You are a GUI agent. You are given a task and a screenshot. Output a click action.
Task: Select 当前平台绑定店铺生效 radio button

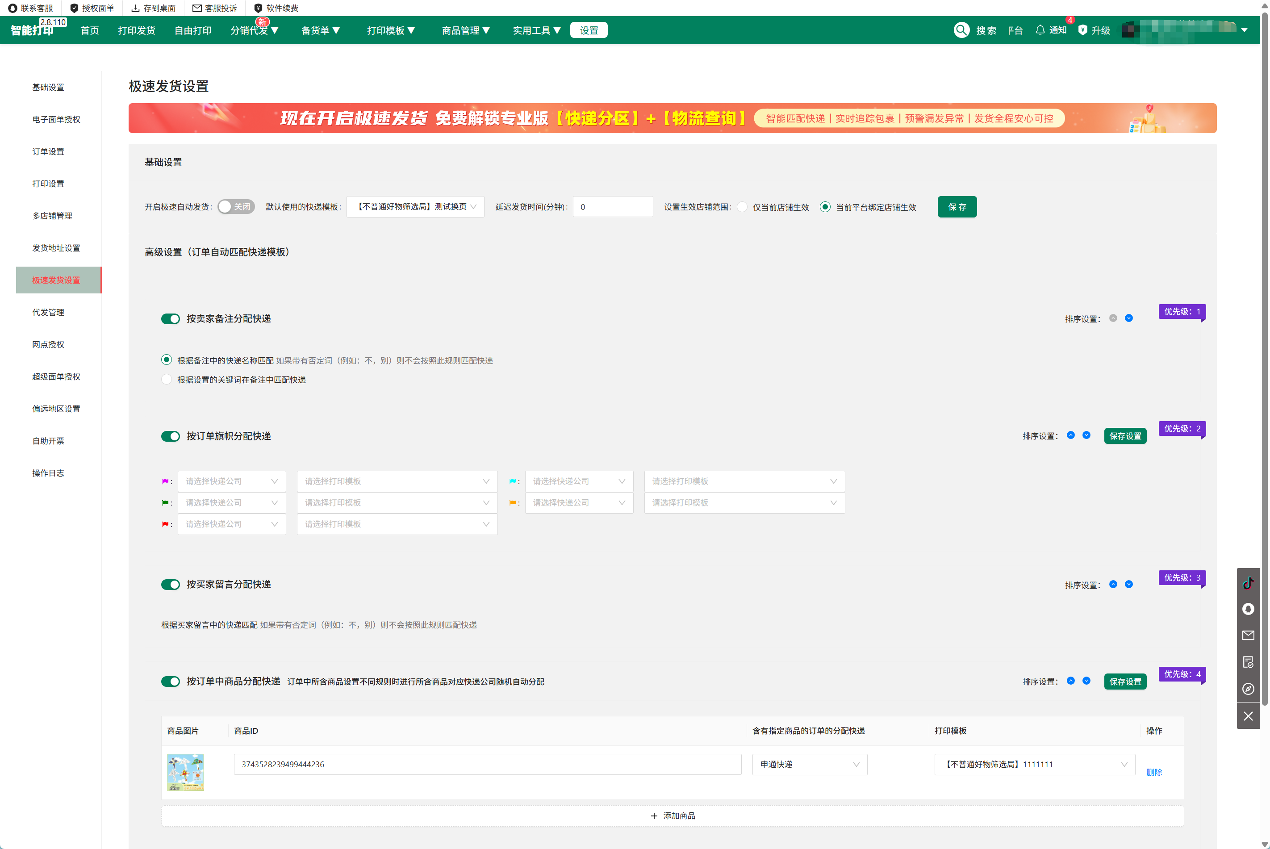point(825,207)
